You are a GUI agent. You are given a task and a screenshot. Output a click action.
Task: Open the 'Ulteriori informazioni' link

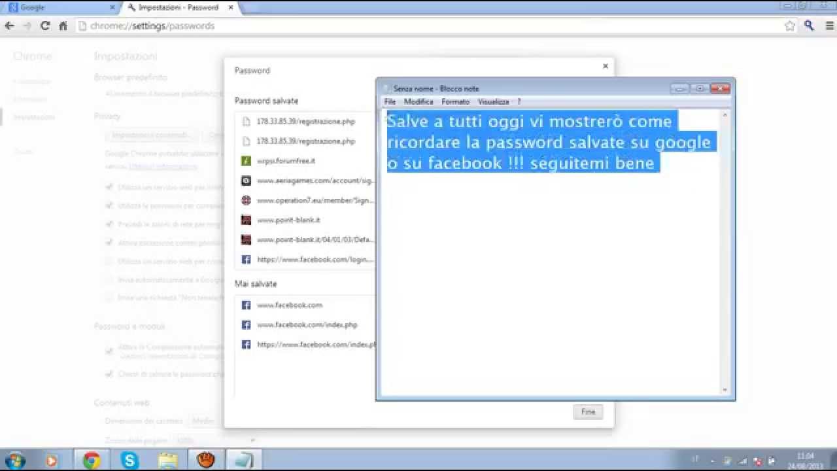pos(163,167)
